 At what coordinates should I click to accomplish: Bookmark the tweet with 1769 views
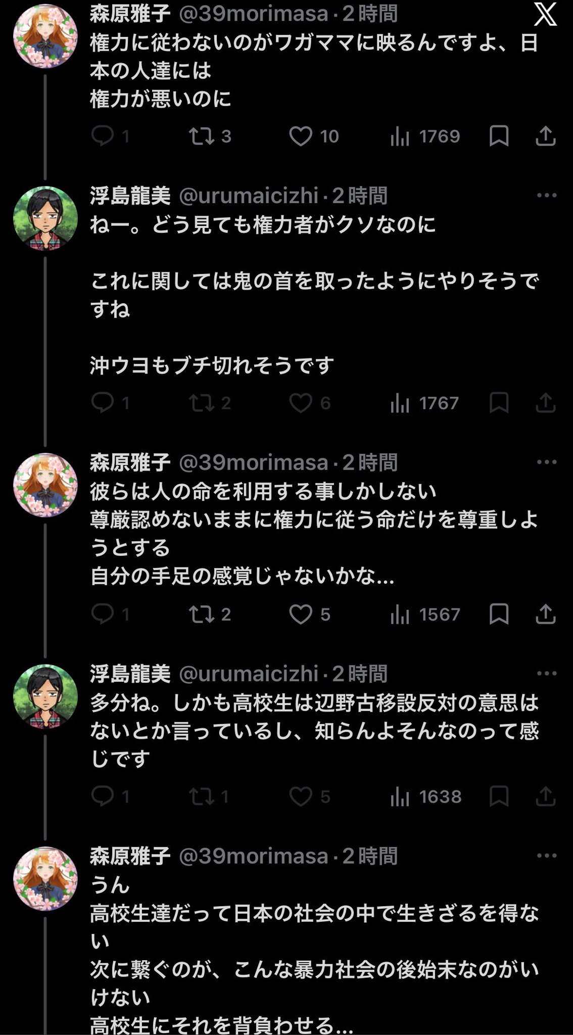point(499,136)
